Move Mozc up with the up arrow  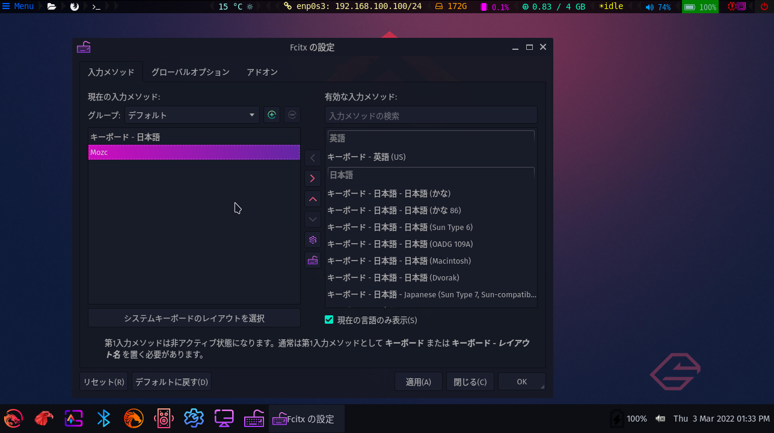pos(313,199)
